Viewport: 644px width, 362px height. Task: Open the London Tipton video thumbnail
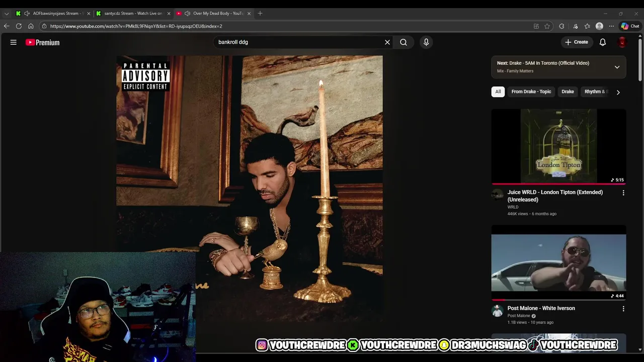coord(558,146)
